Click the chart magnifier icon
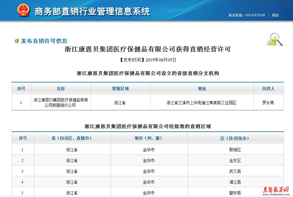The width and height of the screenshot is (293, 197). 274,39
